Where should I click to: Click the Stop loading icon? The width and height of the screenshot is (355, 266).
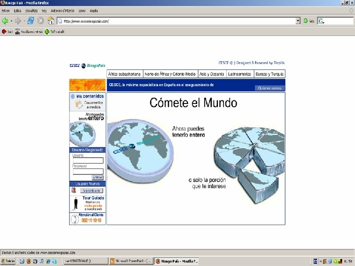click(40, 21)
